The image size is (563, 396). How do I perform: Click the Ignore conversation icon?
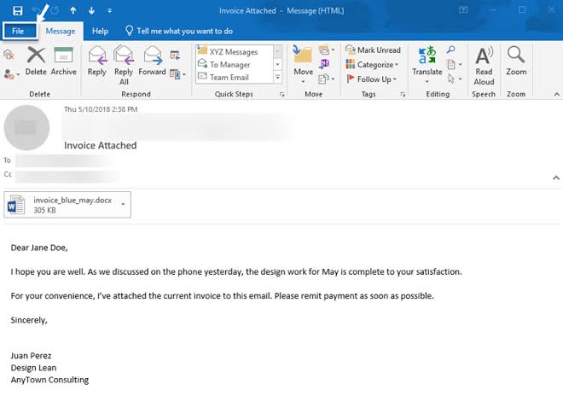coord(9,55)
